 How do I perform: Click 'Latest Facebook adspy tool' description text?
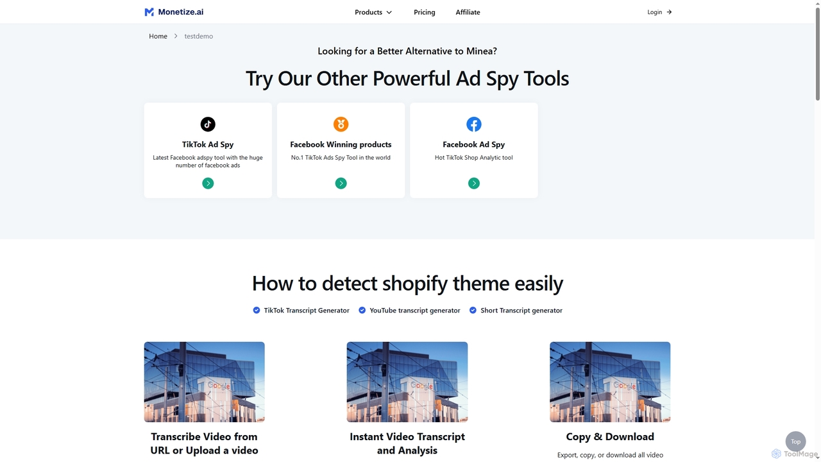[208, 161]
